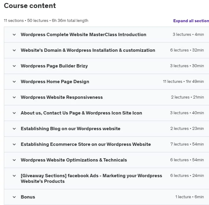The height and width of the screenshot is (205, 209).
Task: Open section title Wordpress Page Builder Brizy
Action: click(x=54, y=66)
